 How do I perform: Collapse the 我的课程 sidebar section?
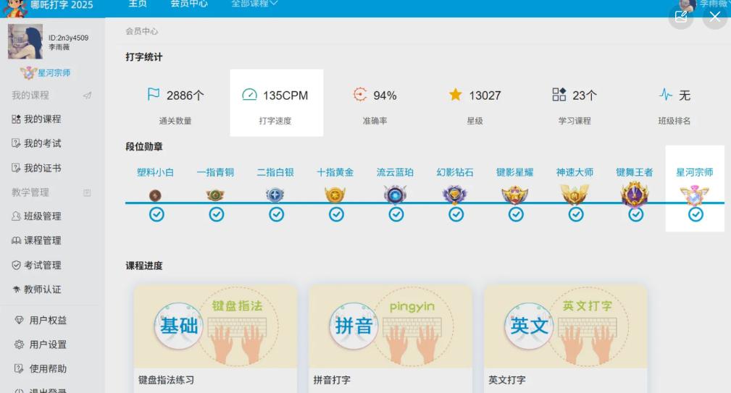tap(87, 96)
